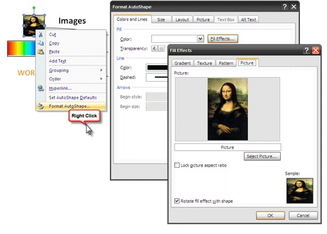Image resolution: width=327 pixels, height=234 pixels.
Task: Click the Format AutoShape help question mark
Action: [285, 7]
